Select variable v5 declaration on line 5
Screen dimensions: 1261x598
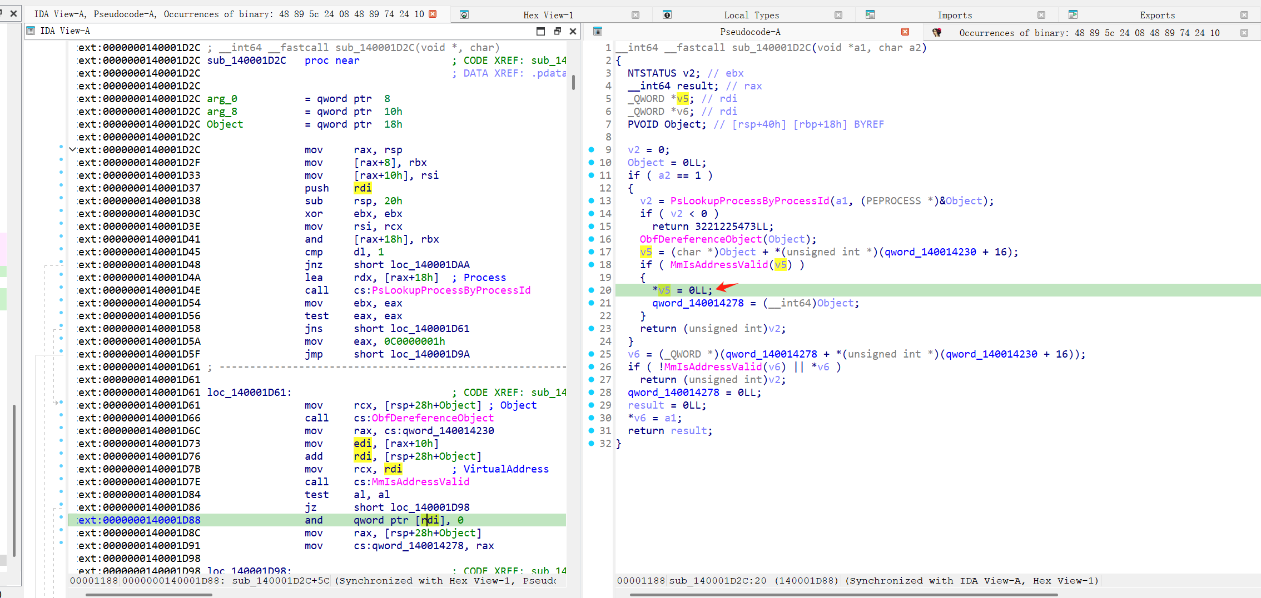683,98
